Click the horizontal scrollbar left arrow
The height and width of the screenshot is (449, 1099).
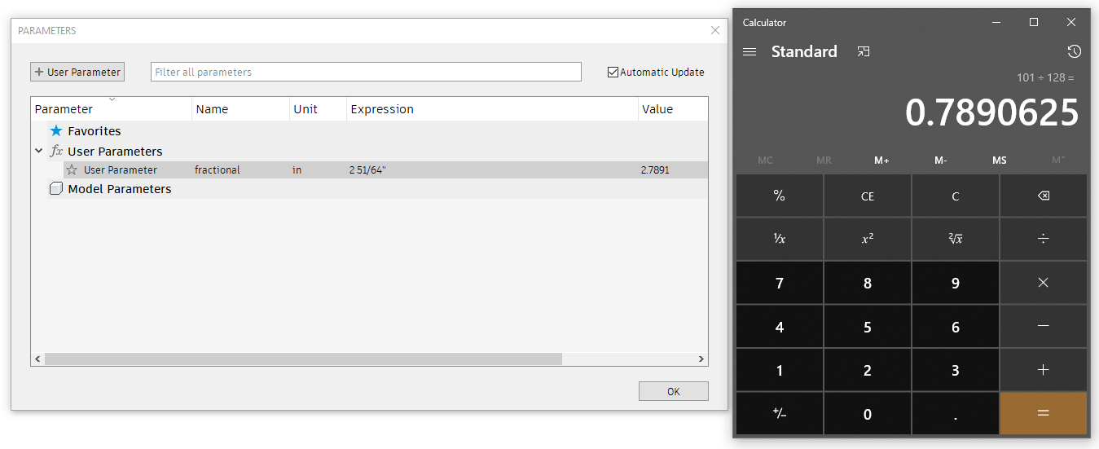tap(37, 359)
